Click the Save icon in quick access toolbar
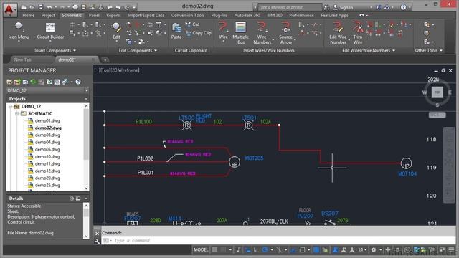 (41, 7)
